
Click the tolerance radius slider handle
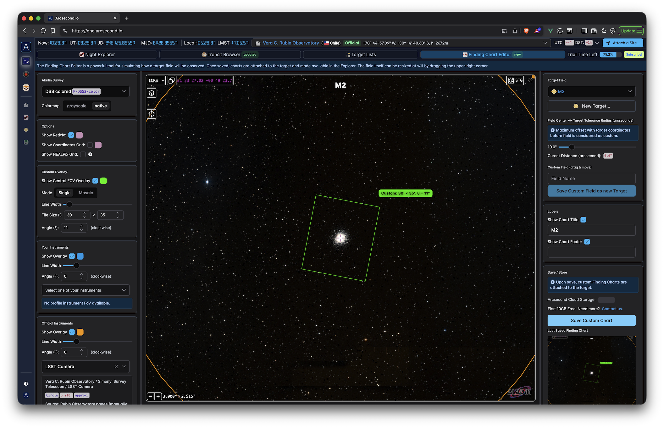pos(572,147)
